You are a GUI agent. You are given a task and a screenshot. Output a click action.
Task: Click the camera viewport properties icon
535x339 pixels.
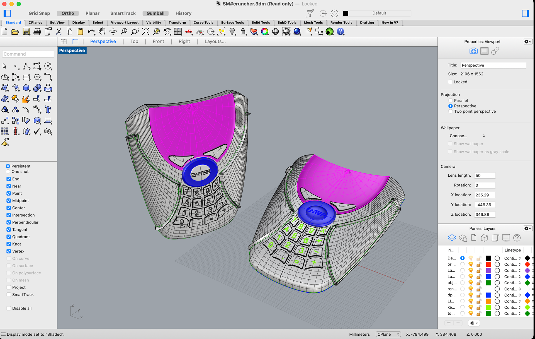click(x=473, y=51)
